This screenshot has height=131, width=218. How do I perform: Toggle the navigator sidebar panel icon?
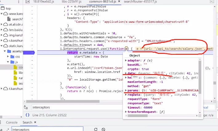pos(27,2)
